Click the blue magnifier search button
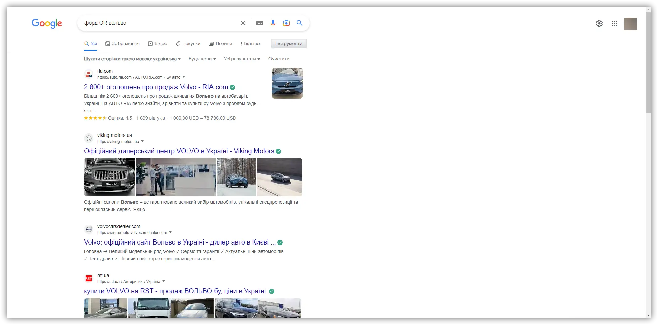Image resolution: width=658 pixels, height=325 pixels. (300, 23)
